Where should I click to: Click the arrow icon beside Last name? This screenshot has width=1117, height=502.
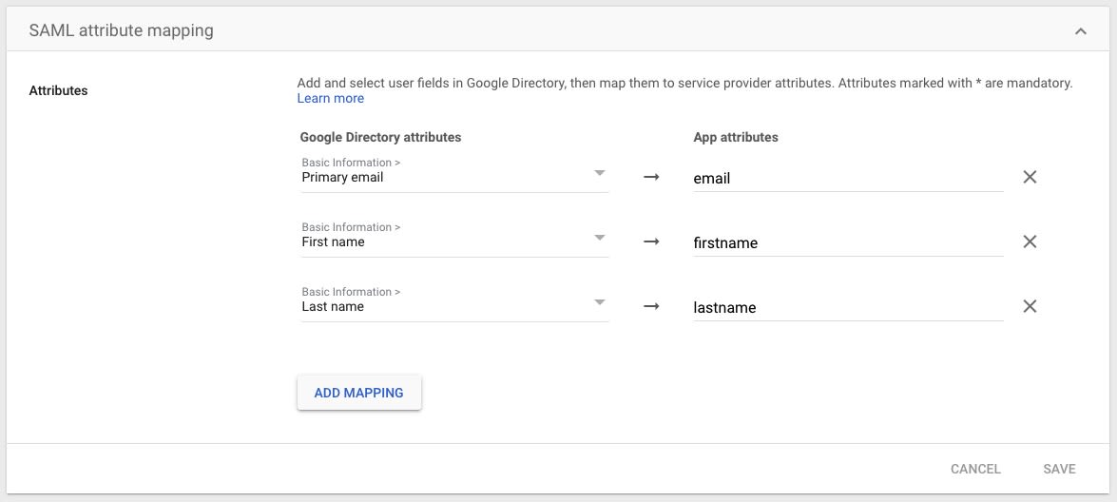click(651, 307)
